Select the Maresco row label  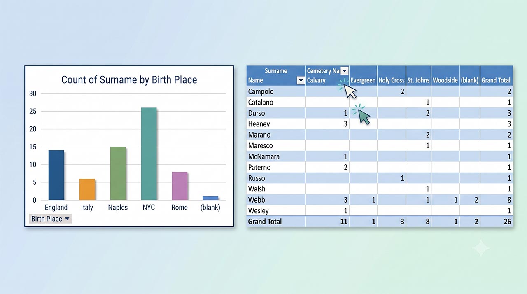pos(260,145)
